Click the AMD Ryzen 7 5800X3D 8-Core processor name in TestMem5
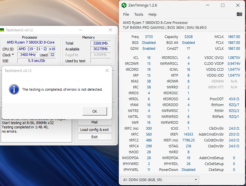This screenshot has width=246, height=186. coord(30,42)
